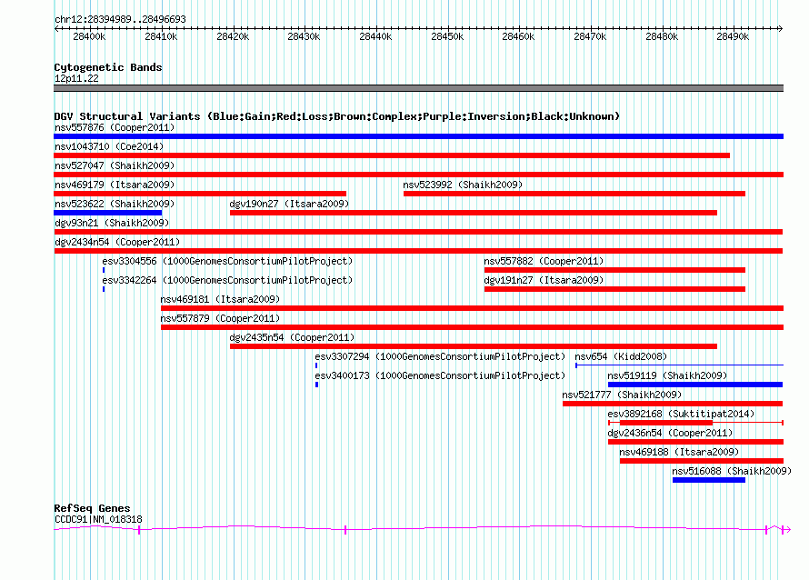This screenshot has width=809, height=580.
Task: Click the red nsv1043710 loss bar
Action: click(392, 155)
